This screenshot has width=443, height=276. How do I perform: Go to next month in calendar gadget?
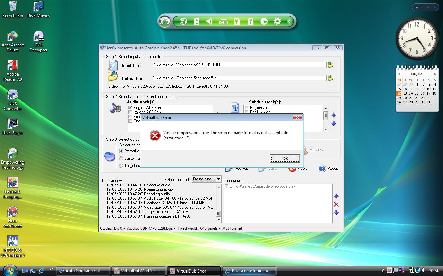click(435, 74)
